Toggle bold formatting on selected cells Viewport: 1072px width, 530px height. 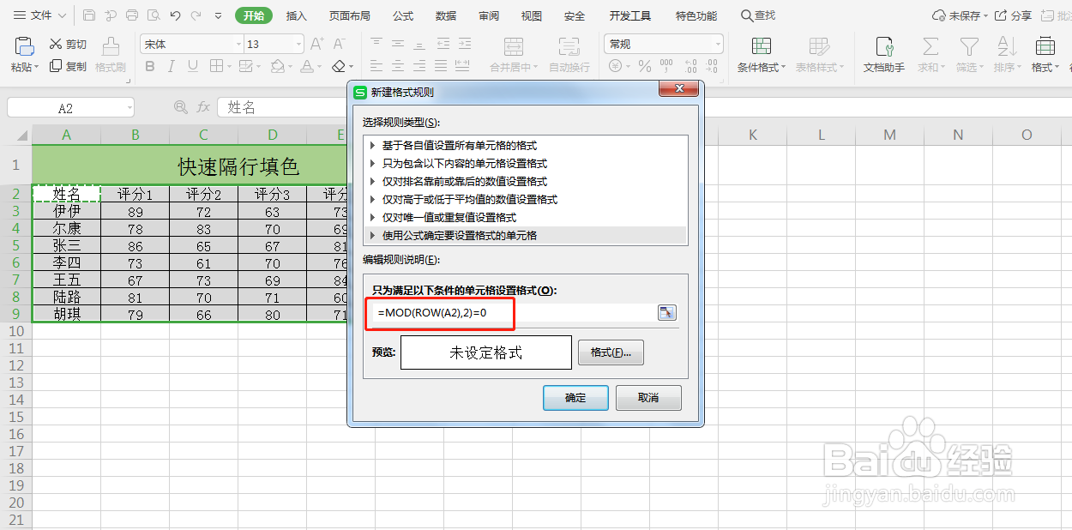(150, 66)
